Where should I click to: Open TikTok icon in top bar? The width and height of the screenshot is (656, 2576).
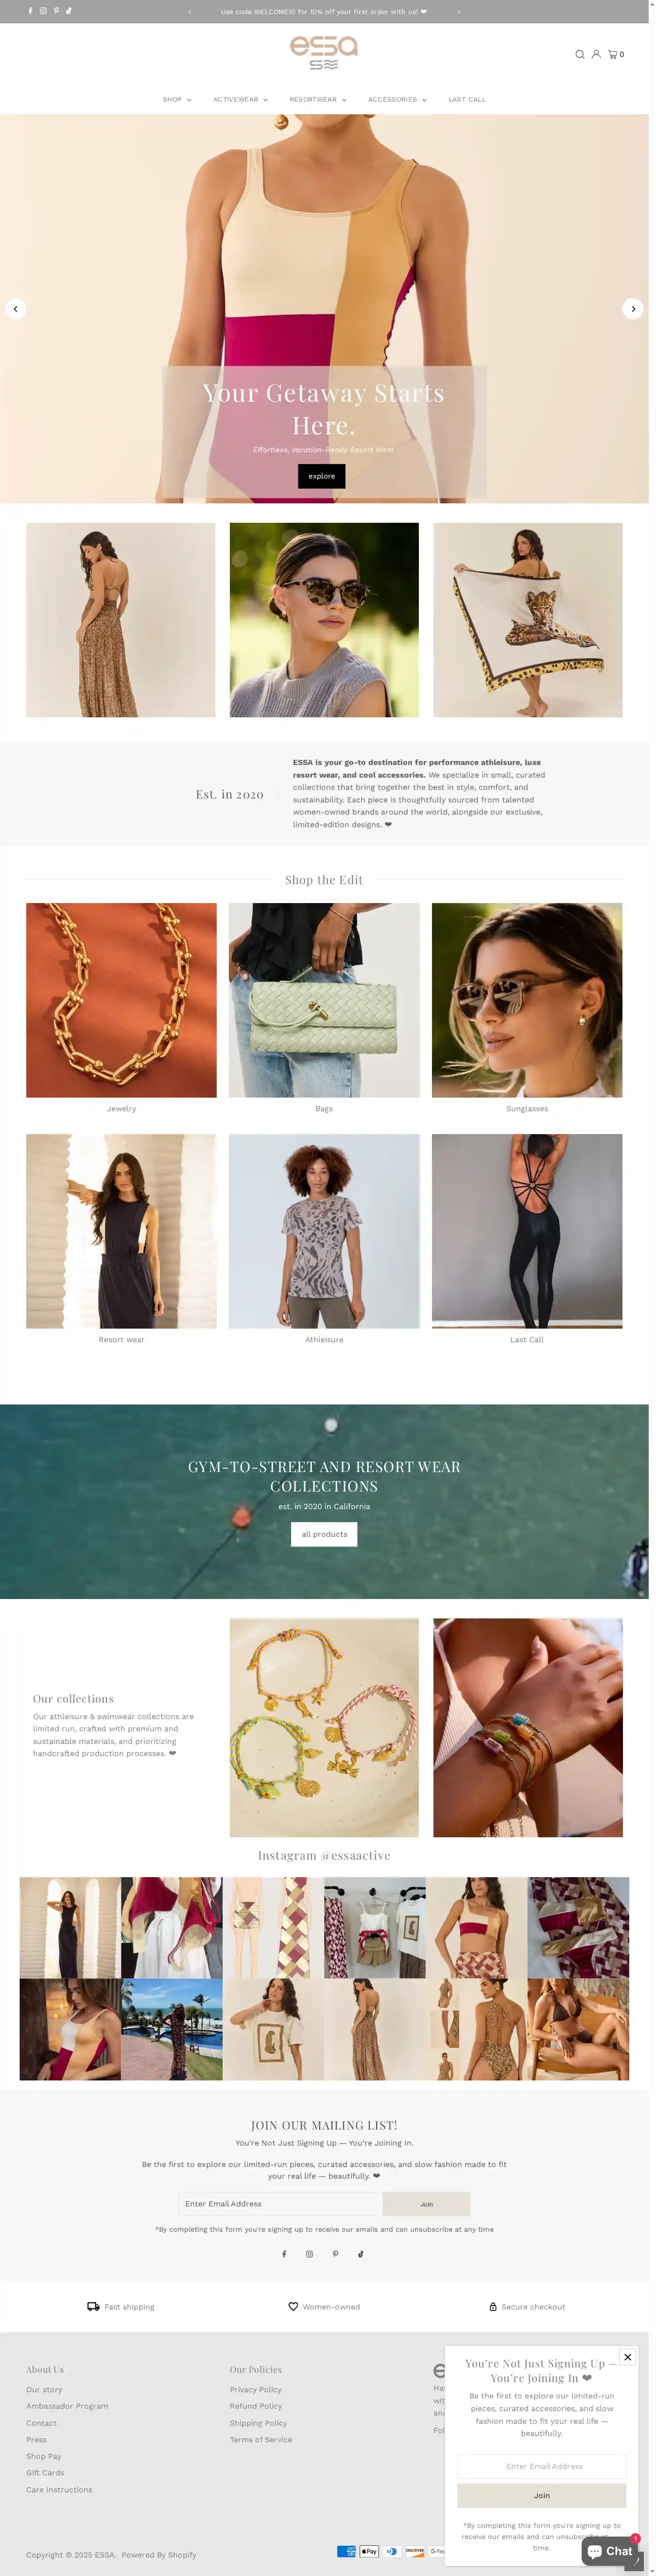pyautogui.click(x=69, y=11)
